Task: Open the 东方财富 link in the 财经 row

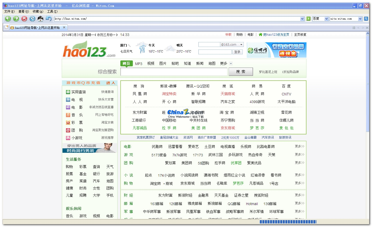Action: point(165,195)
